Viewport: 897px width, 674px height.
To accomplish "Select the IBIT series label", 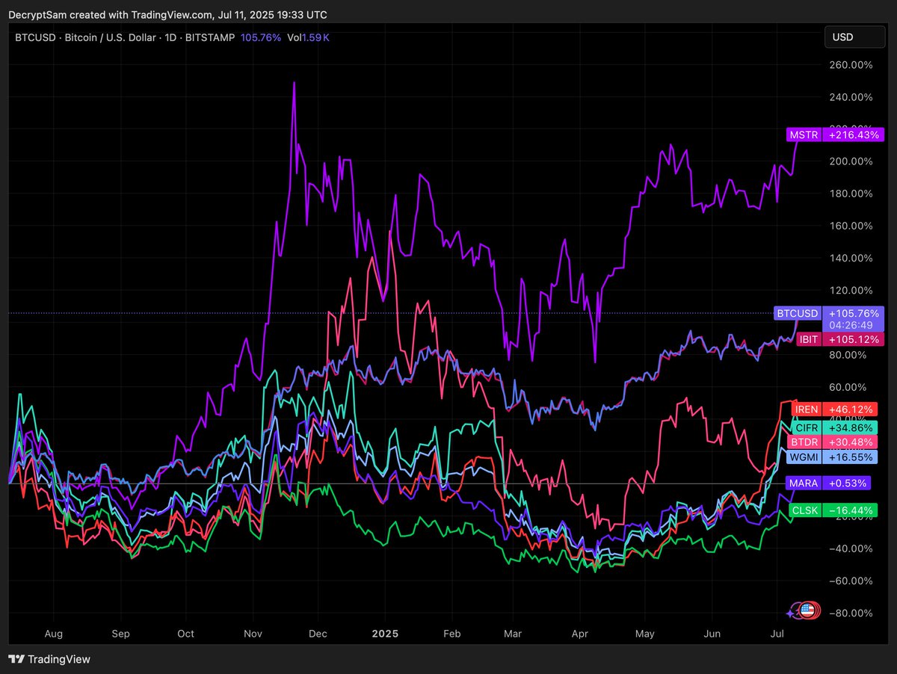I will tap(810, 339).
